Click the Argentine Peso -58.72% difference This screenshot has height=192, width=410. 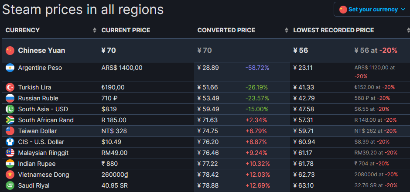[257, 68]
